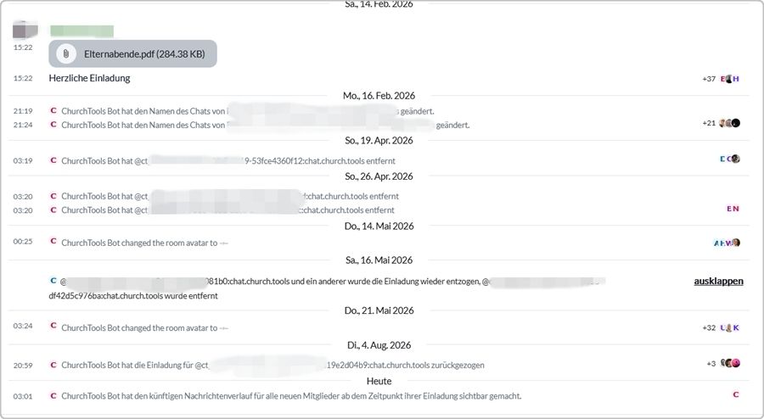Click read receipt avatars beside 00:25 message
764x419 pixels.
(x=727, y=243)
